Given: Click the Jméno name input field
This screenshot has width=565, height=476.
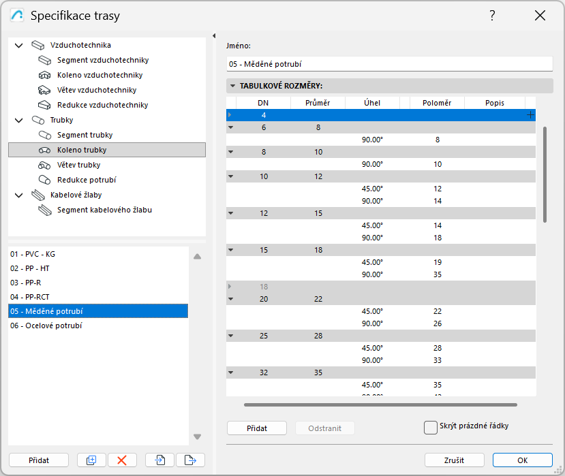Looking at the screenshot, I should (x=389, y=64).
